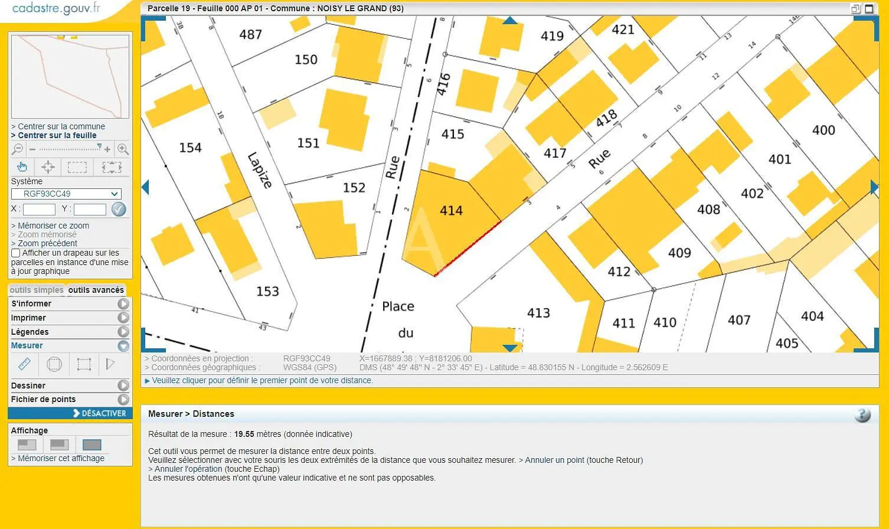Expand the Légendes section
Image resolution: width=889 pixels, height=529 pixels.
pyautogui.click(x=123, y=332)
